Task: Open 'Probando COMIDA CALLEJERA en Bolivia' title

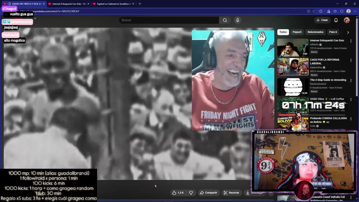Action: click(x=328, y=120)
